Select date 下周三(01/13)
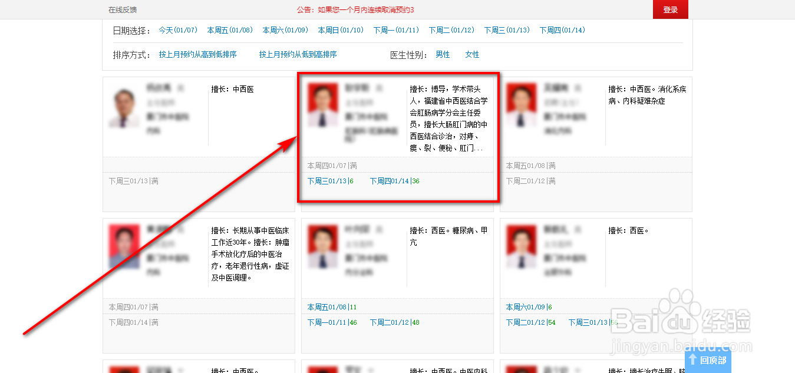This screenshot has width=795, height=373. (x=507, y=30)
